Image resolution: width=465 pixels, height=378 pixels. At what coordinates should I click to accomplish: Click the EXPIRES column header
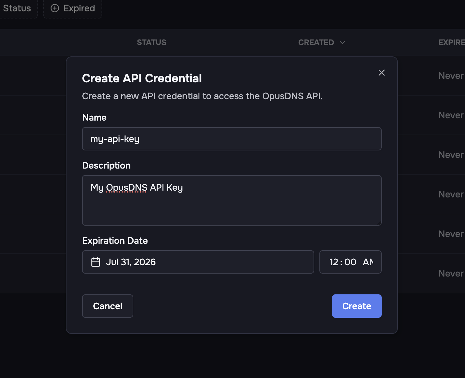pyautogui.click(x=451, y=42)
